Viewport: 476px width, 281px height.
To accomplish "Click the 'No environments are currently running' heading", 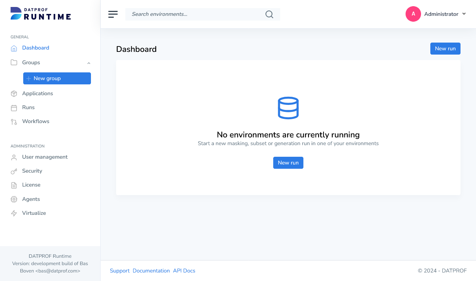I will [x=288, y=135].
